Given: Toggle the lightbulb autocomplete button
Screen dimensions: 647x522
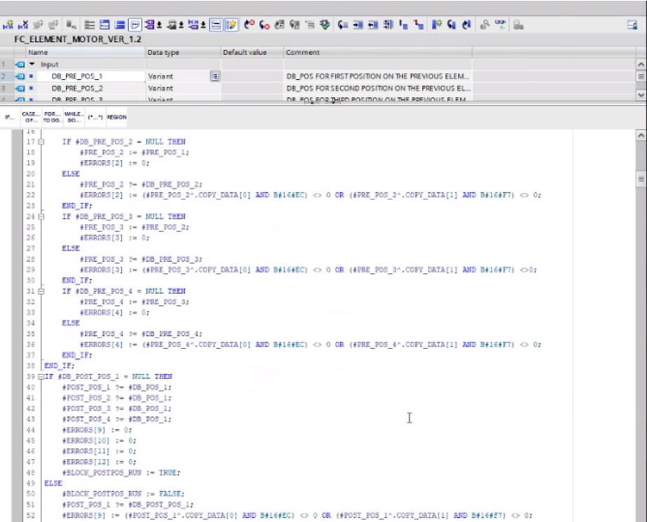Looking at the screenshot, I should [x=232, y=24].
